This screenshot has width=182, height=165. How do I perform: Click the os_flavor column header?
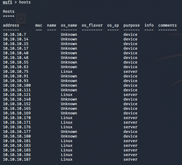pos(92,25)
